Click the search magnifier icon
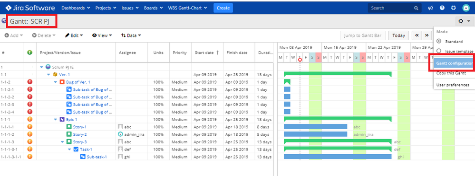Image resolution: width=475 pixels, height=176 pixels. point(416,8)
